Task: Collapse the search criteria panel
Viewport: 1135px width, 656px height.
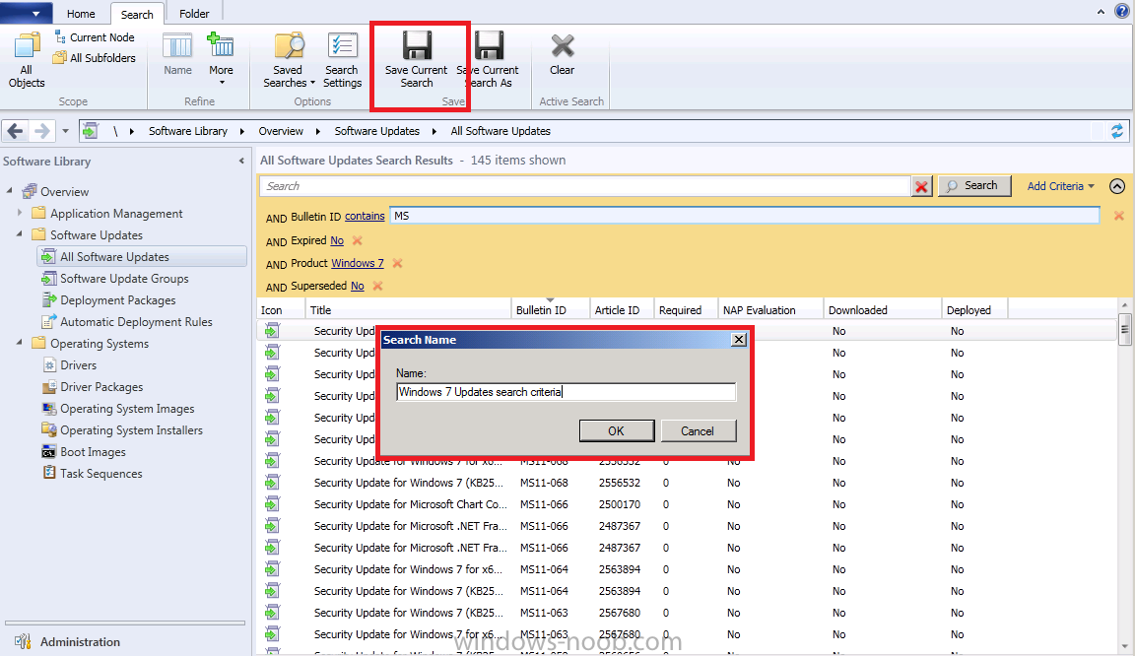Action: click(x=1117, y=186)
